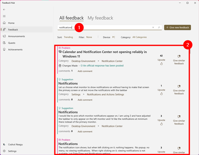Image resolution: width=199 pixels, height=155 pixels.
Task: Change Device from PC
Action: click(114, 37)
